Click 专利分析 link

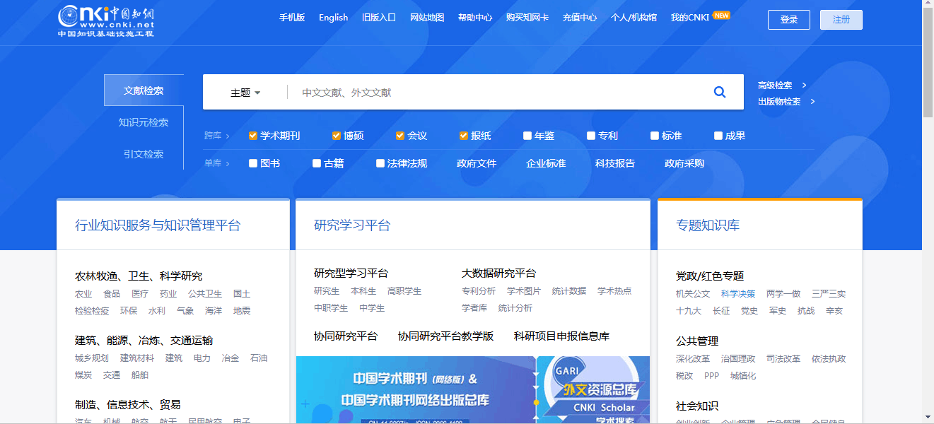pos(479,291)
